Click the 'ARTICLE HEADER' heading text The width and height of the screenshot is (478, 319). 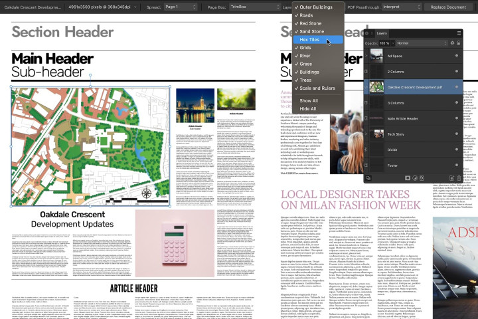(134, 288)
